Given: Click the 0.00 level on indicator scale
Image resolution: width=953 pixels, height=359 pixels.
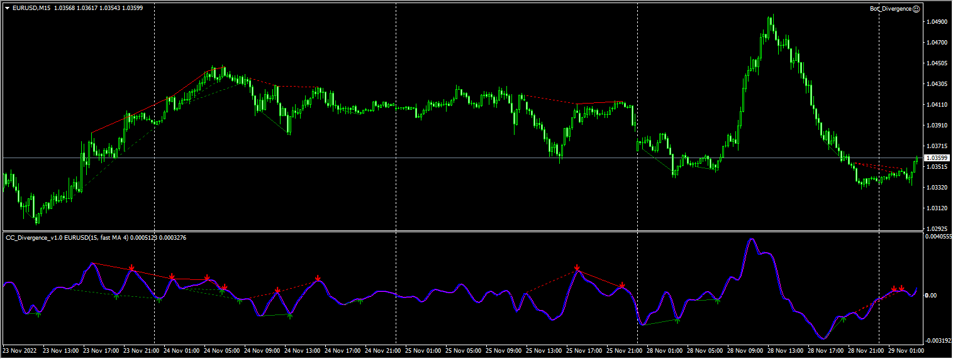Looking at the screenshot, I should point(932,295).
